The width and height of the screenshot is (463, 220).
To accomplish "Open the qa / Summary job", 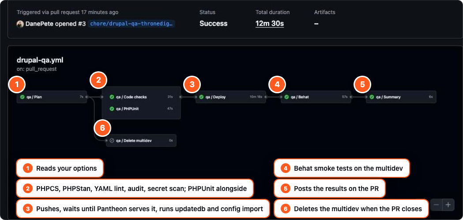I will coord(401,97).
